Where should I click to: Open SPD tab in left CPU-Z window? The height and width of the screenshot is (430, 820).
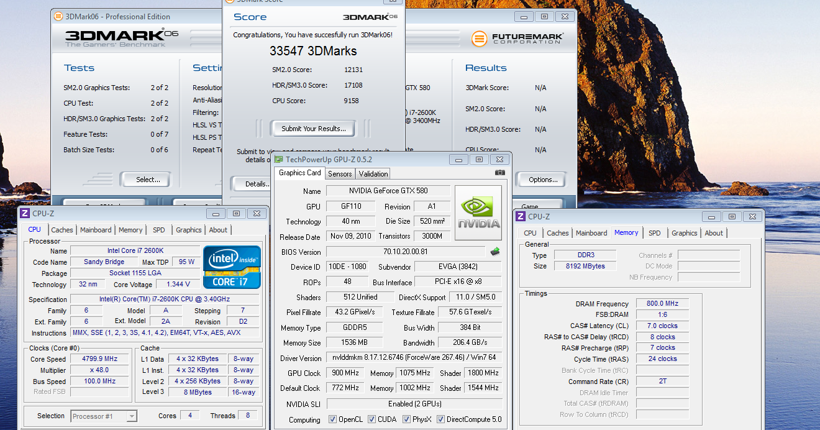[159, 230]
